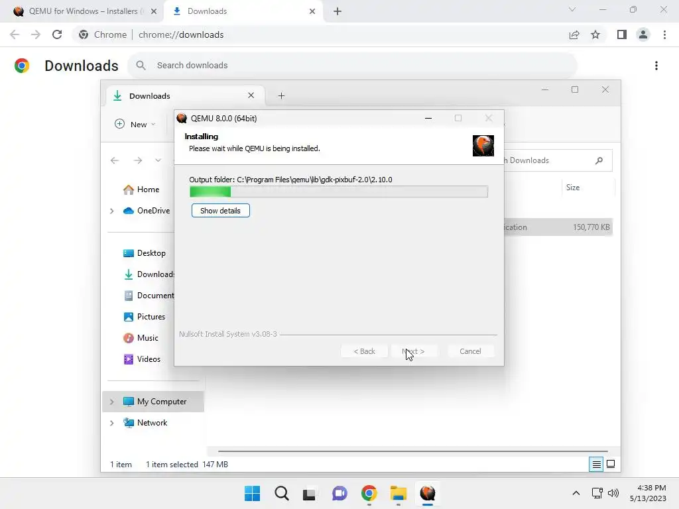
Task: Go forward in Chrome browser
Action: [x=36, y=34]
